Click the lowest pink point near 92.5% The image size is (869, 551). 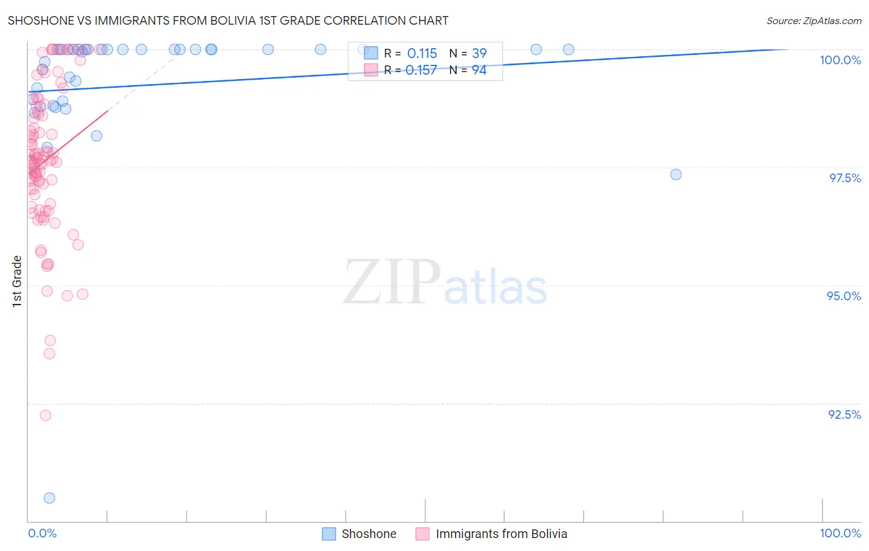point(46,415)
